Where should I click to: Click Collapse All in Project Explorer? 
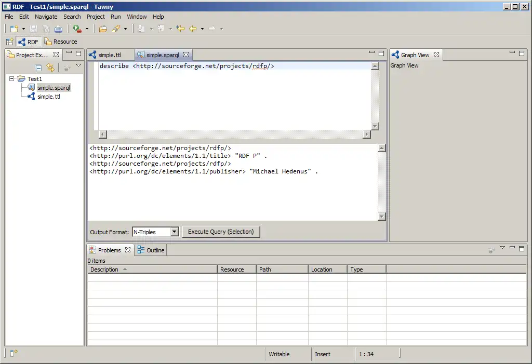pyautogui.click(x=38, y=68)
